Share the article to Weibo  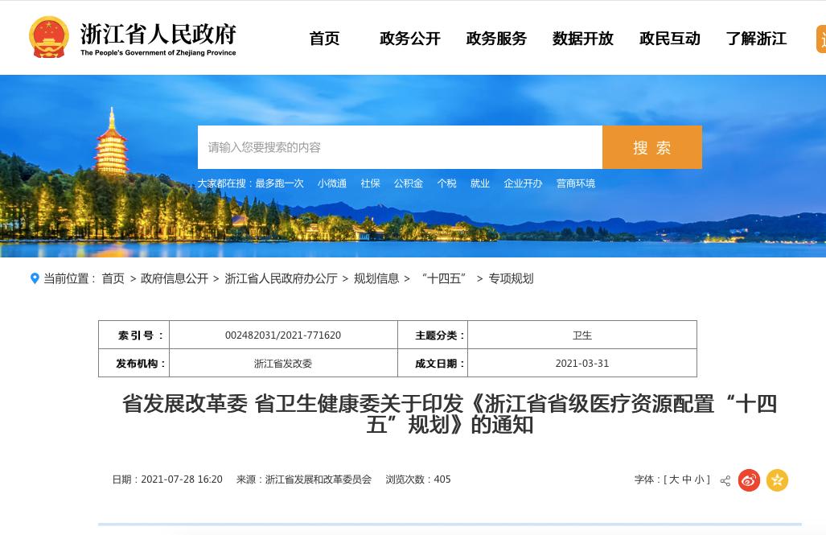749,480
